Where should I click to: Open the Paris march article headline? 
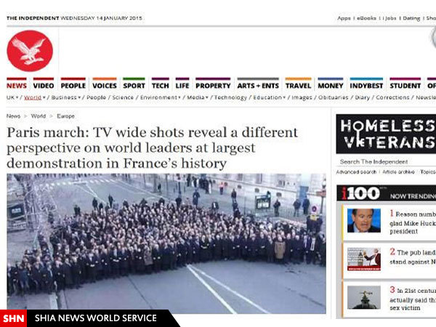pos(153,148)
